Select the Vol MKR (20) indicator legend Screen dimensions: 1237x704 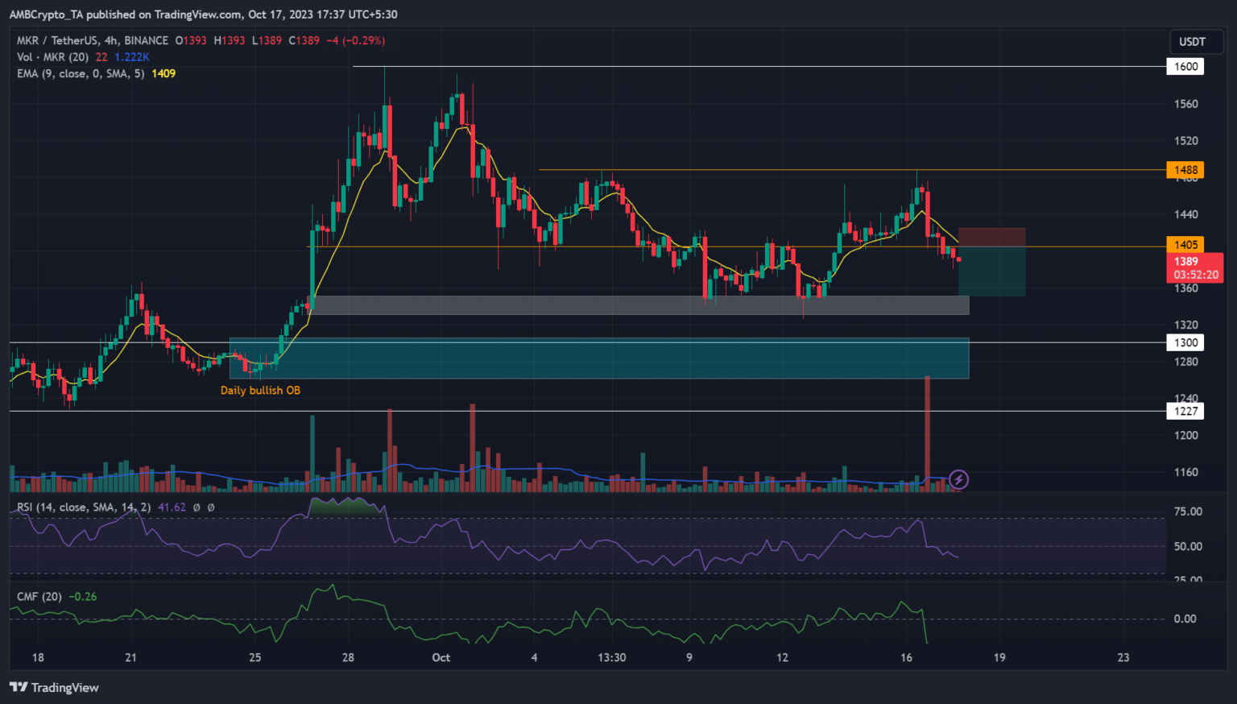click(x=53, y=57)
